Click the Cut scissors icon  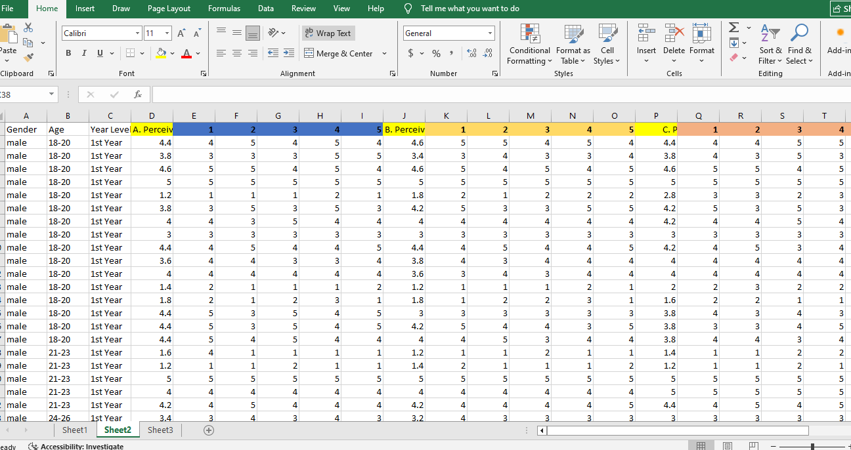(x=28, y=28)
